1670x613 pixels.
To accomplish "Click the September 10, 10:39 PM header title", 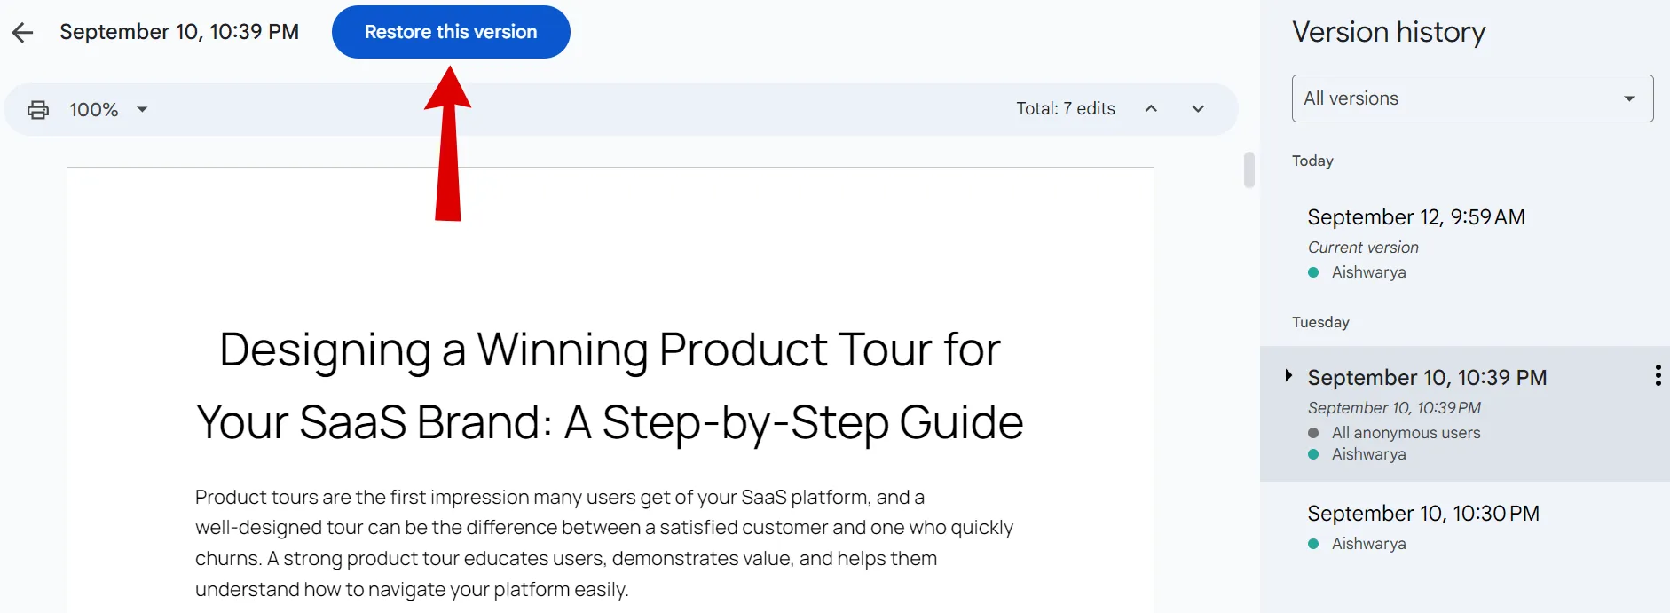I will (179, 32).
